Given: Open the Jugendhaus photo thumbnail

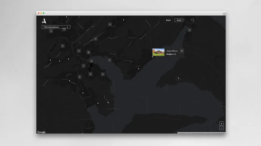Looking at the screenshot, I should click(x=158, y=52).
